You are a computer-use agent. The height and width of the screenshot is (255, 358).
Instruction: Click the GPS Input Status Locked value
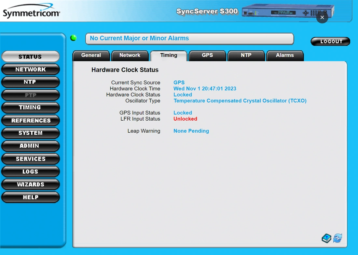point(183,113)
